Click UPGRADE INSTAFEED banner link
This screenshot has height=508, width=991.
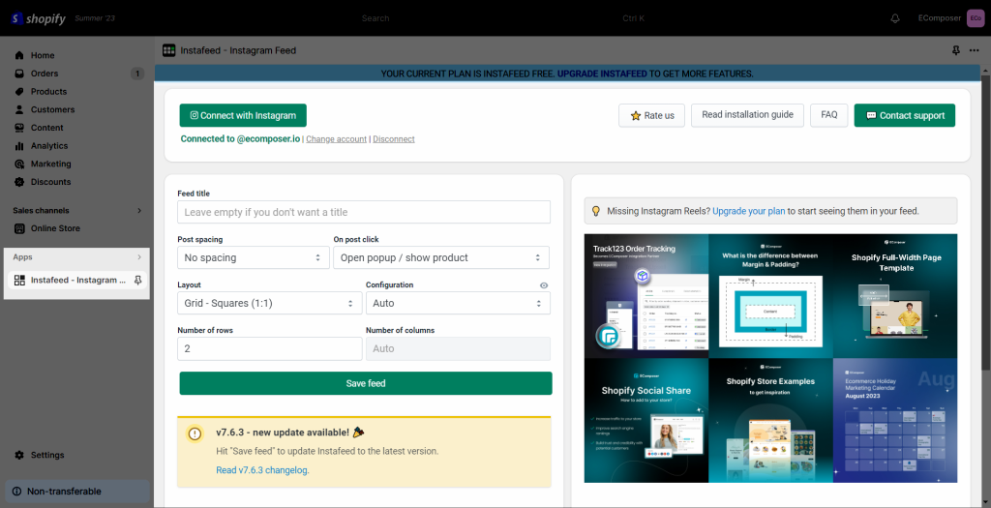602,74
